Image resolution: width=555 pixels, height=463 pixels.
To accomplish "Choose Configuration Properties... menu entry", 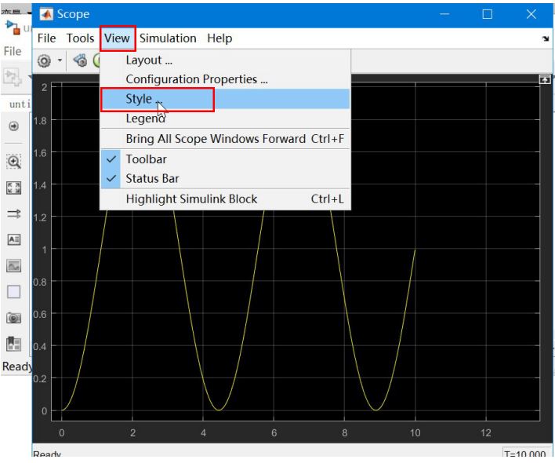I will click(x=196, y=79).
